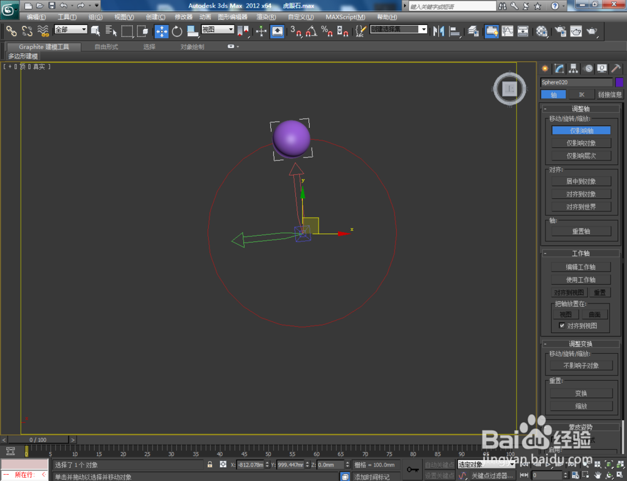Open the Layer Manager
This screenshot has width=627, height=481.
click(473, 31)
